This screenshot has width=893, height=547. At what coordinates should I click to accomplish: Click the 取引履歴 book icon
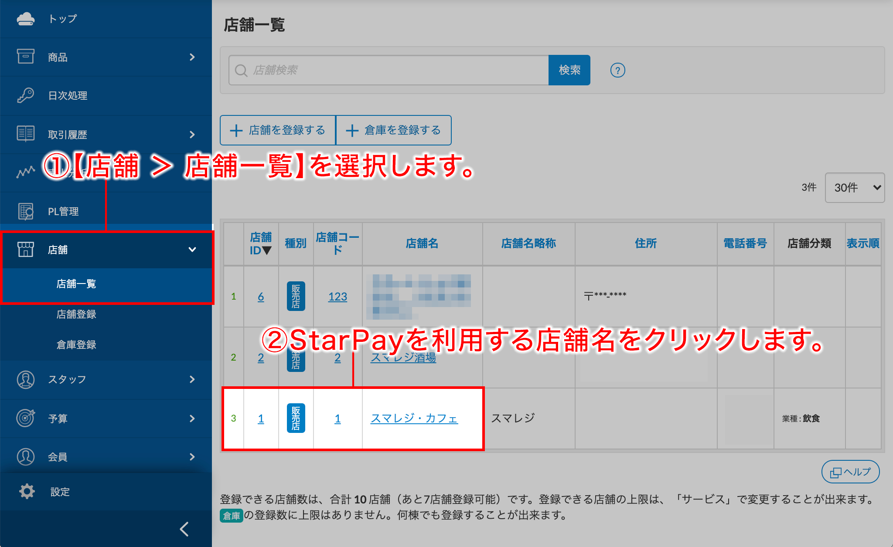tap(26, 134)
